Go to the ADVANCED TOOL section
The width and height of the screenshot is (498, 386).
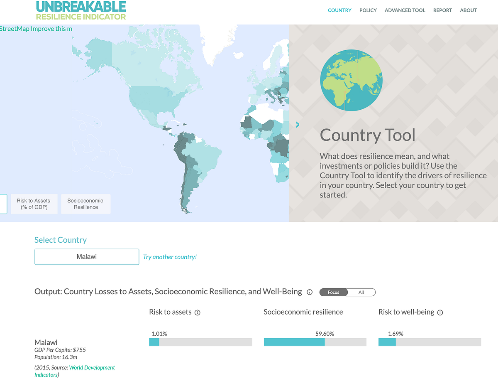point(405,10)
